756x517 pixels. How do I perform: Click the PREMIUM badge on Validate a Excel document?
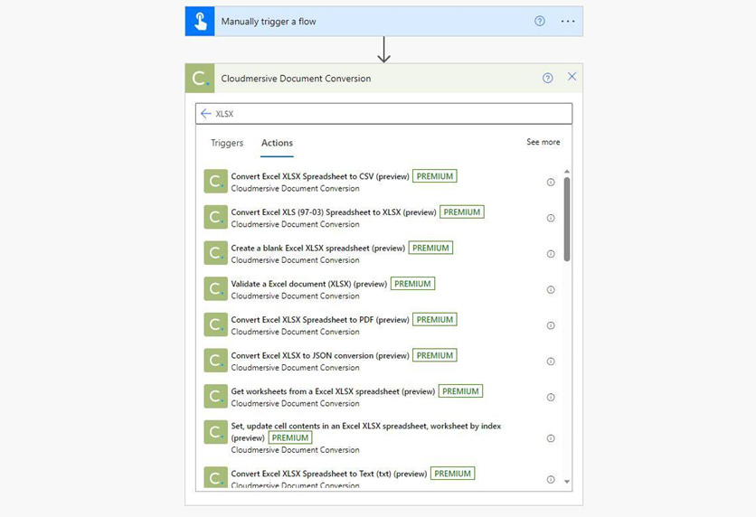tap(412, 284)
